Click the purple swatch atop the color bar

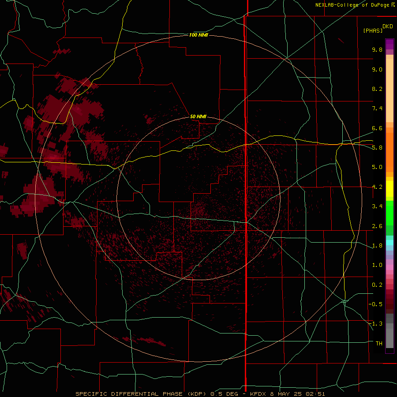[390, 44]
